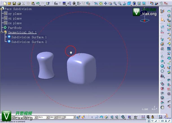Open the shading view mode dropdown

134,3
